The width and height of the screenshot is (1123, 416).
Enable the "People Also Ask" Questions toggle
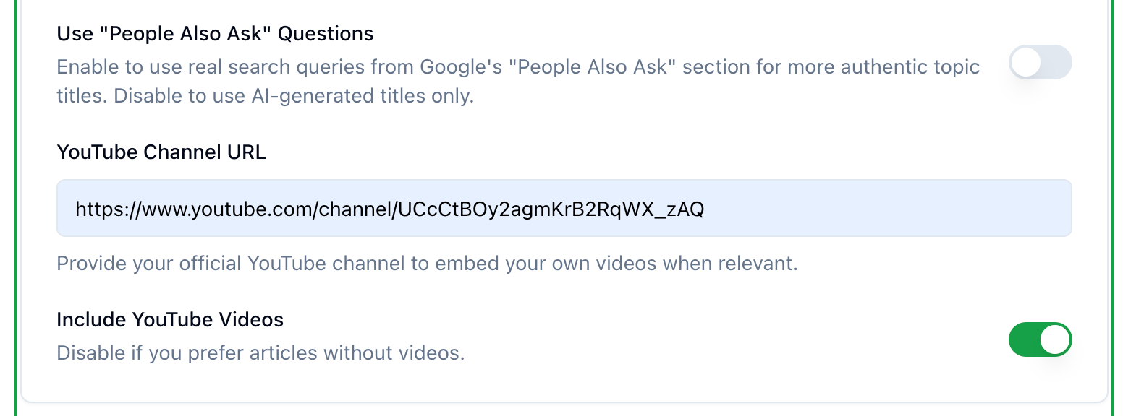[x=1040, y=62]
